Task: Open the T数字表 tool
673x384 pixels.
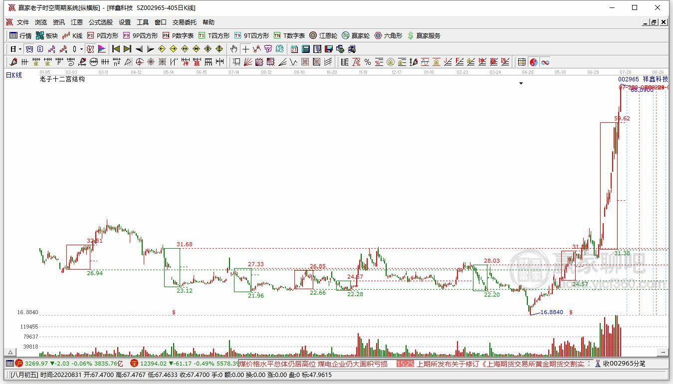Action: (289, 35)
